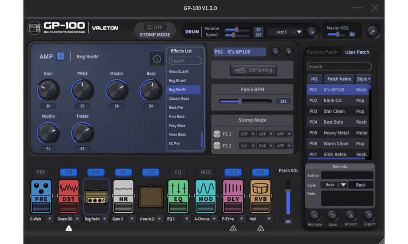Click the FS 1 footswitch icon
Viewport: 408px width, 244px height.
[x=217, y=134]
